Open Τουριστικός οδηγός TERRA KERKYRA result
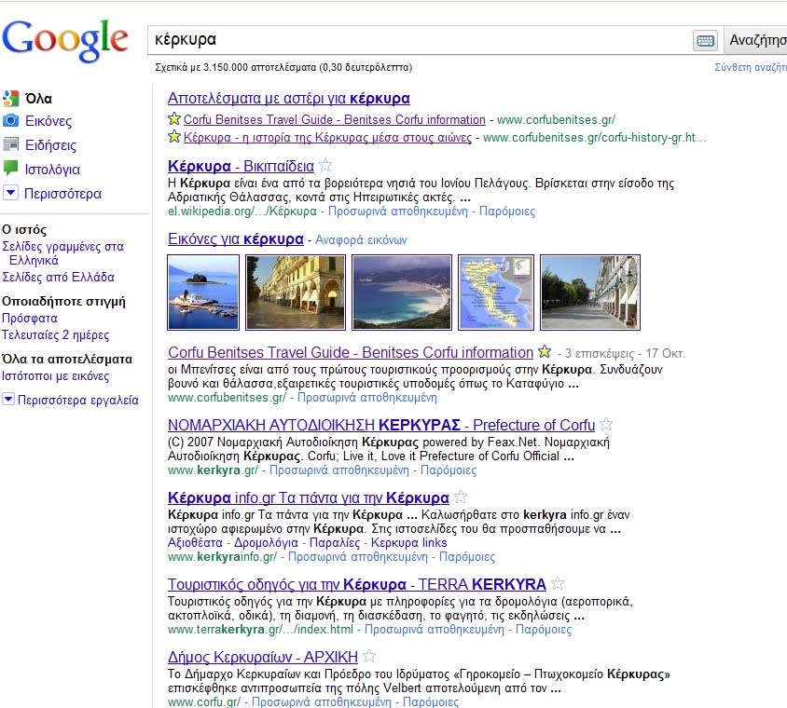The height and width of the screenshot is (708, 787). [x=357, y=585]
